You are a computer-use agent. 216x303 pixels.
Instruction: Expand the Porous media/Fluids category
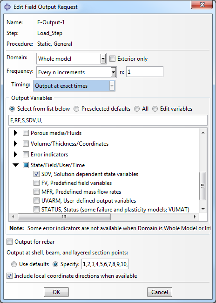point(16,133)
